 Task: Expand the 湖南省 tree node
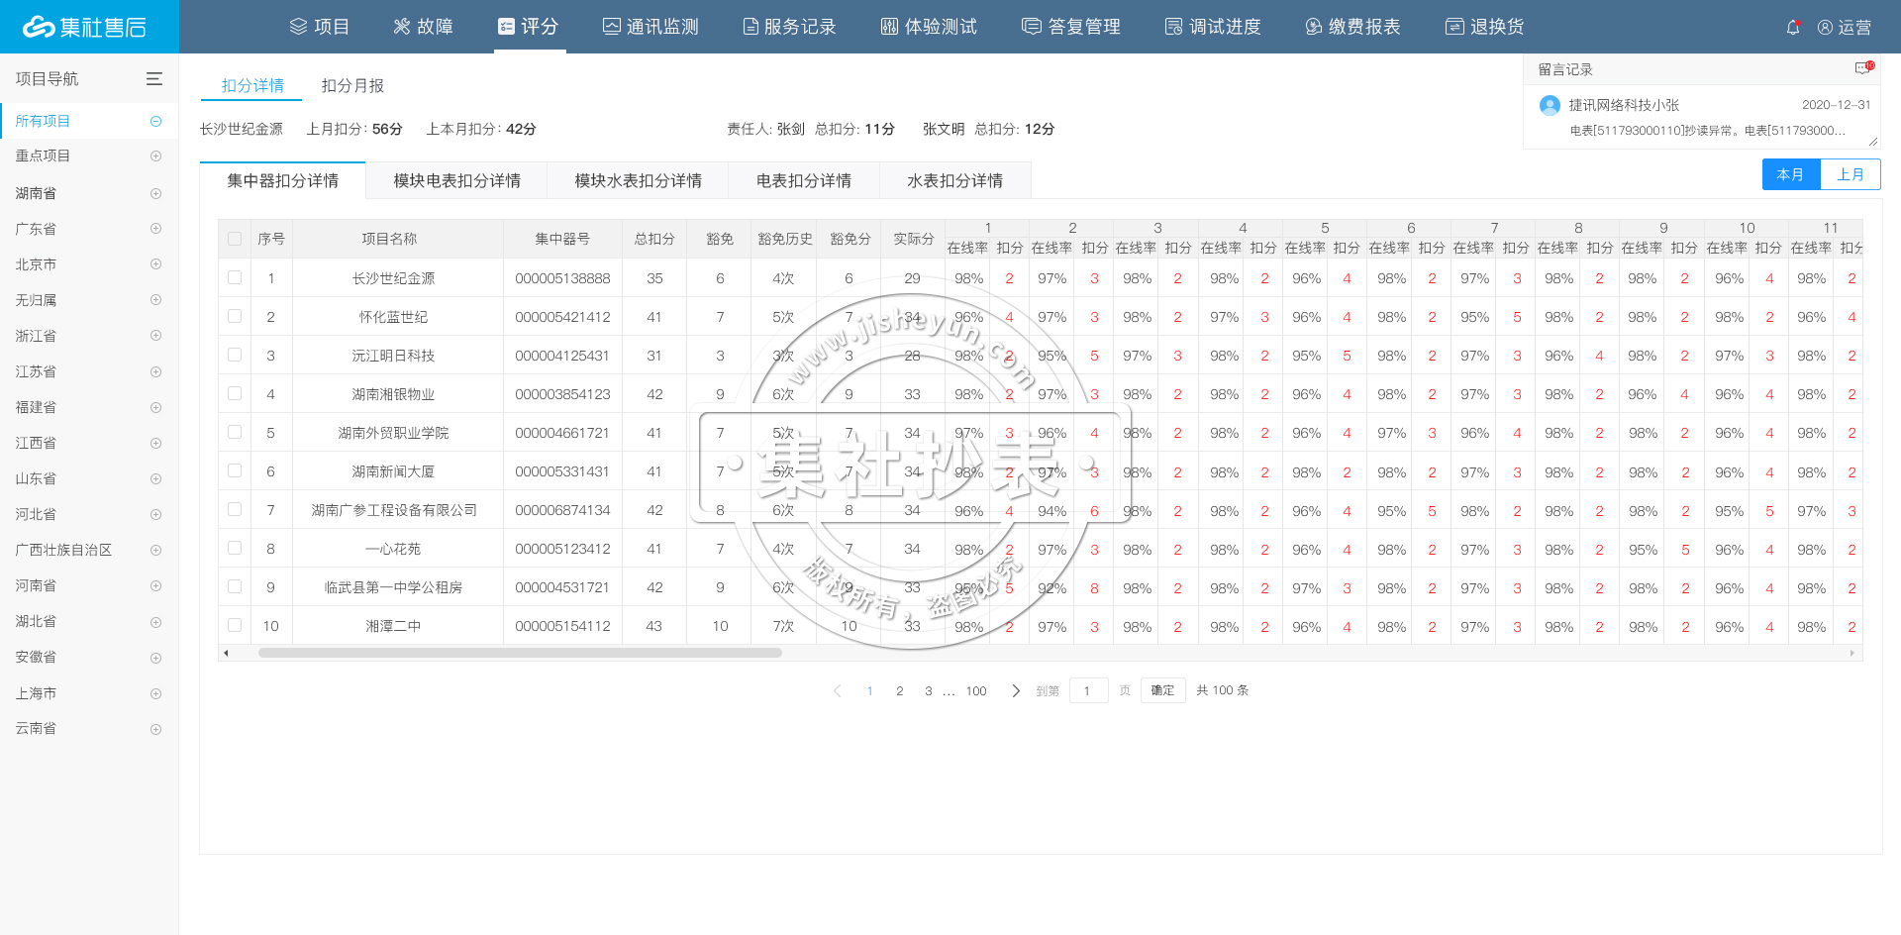pyautogui.click(x=155, y=193)
